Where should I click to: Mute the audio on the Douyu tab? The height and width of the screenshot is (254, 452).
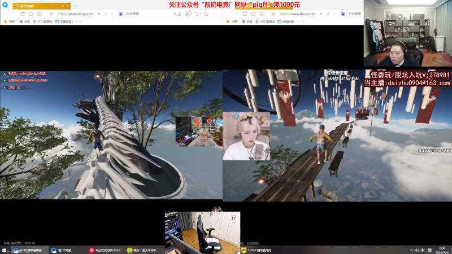pos(63,6)
